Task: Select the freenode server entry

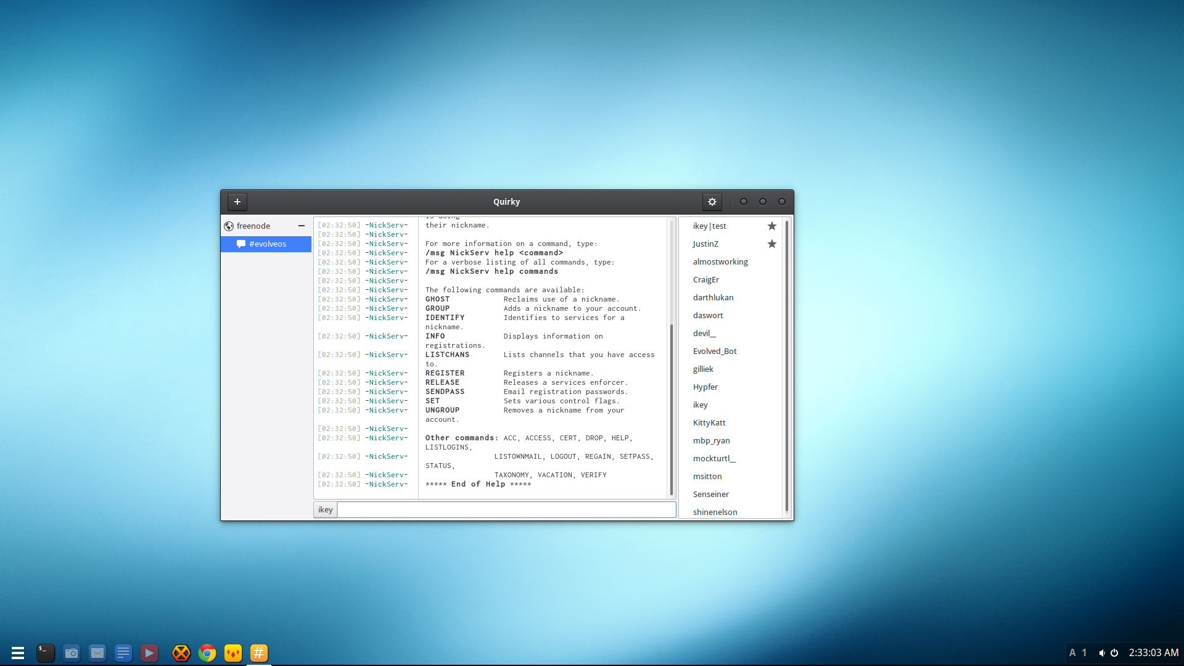Action: pos(266,226)
